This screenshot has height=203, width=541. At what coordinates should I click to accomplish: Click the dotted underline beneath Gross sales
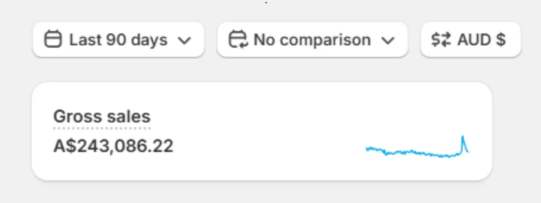(102, 128)
